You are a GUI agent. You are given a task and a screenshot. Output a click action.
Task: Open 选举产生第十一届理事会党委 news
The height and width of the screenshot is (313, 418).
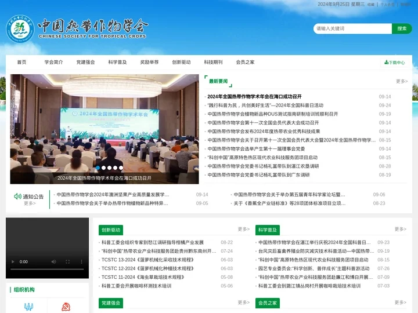256,149
